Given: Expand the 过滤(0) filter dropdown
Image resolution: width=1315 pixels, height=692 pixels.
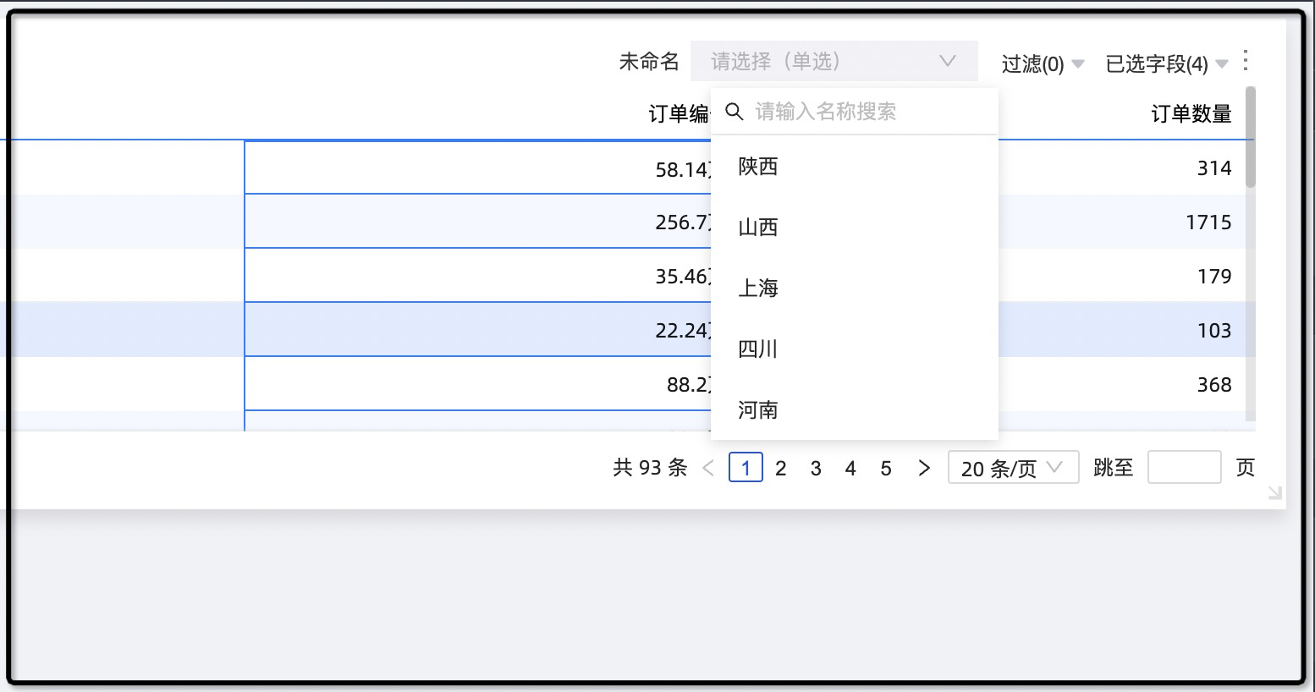Looking at the screenshot, I should point(1043,64).
